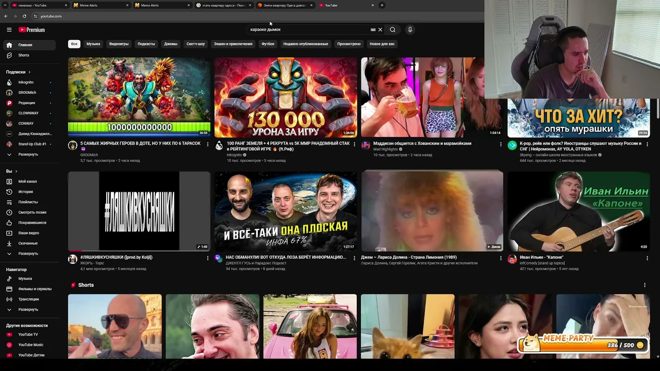
Task: Open Мой канал in the sidebar
Action: (28, 181)
